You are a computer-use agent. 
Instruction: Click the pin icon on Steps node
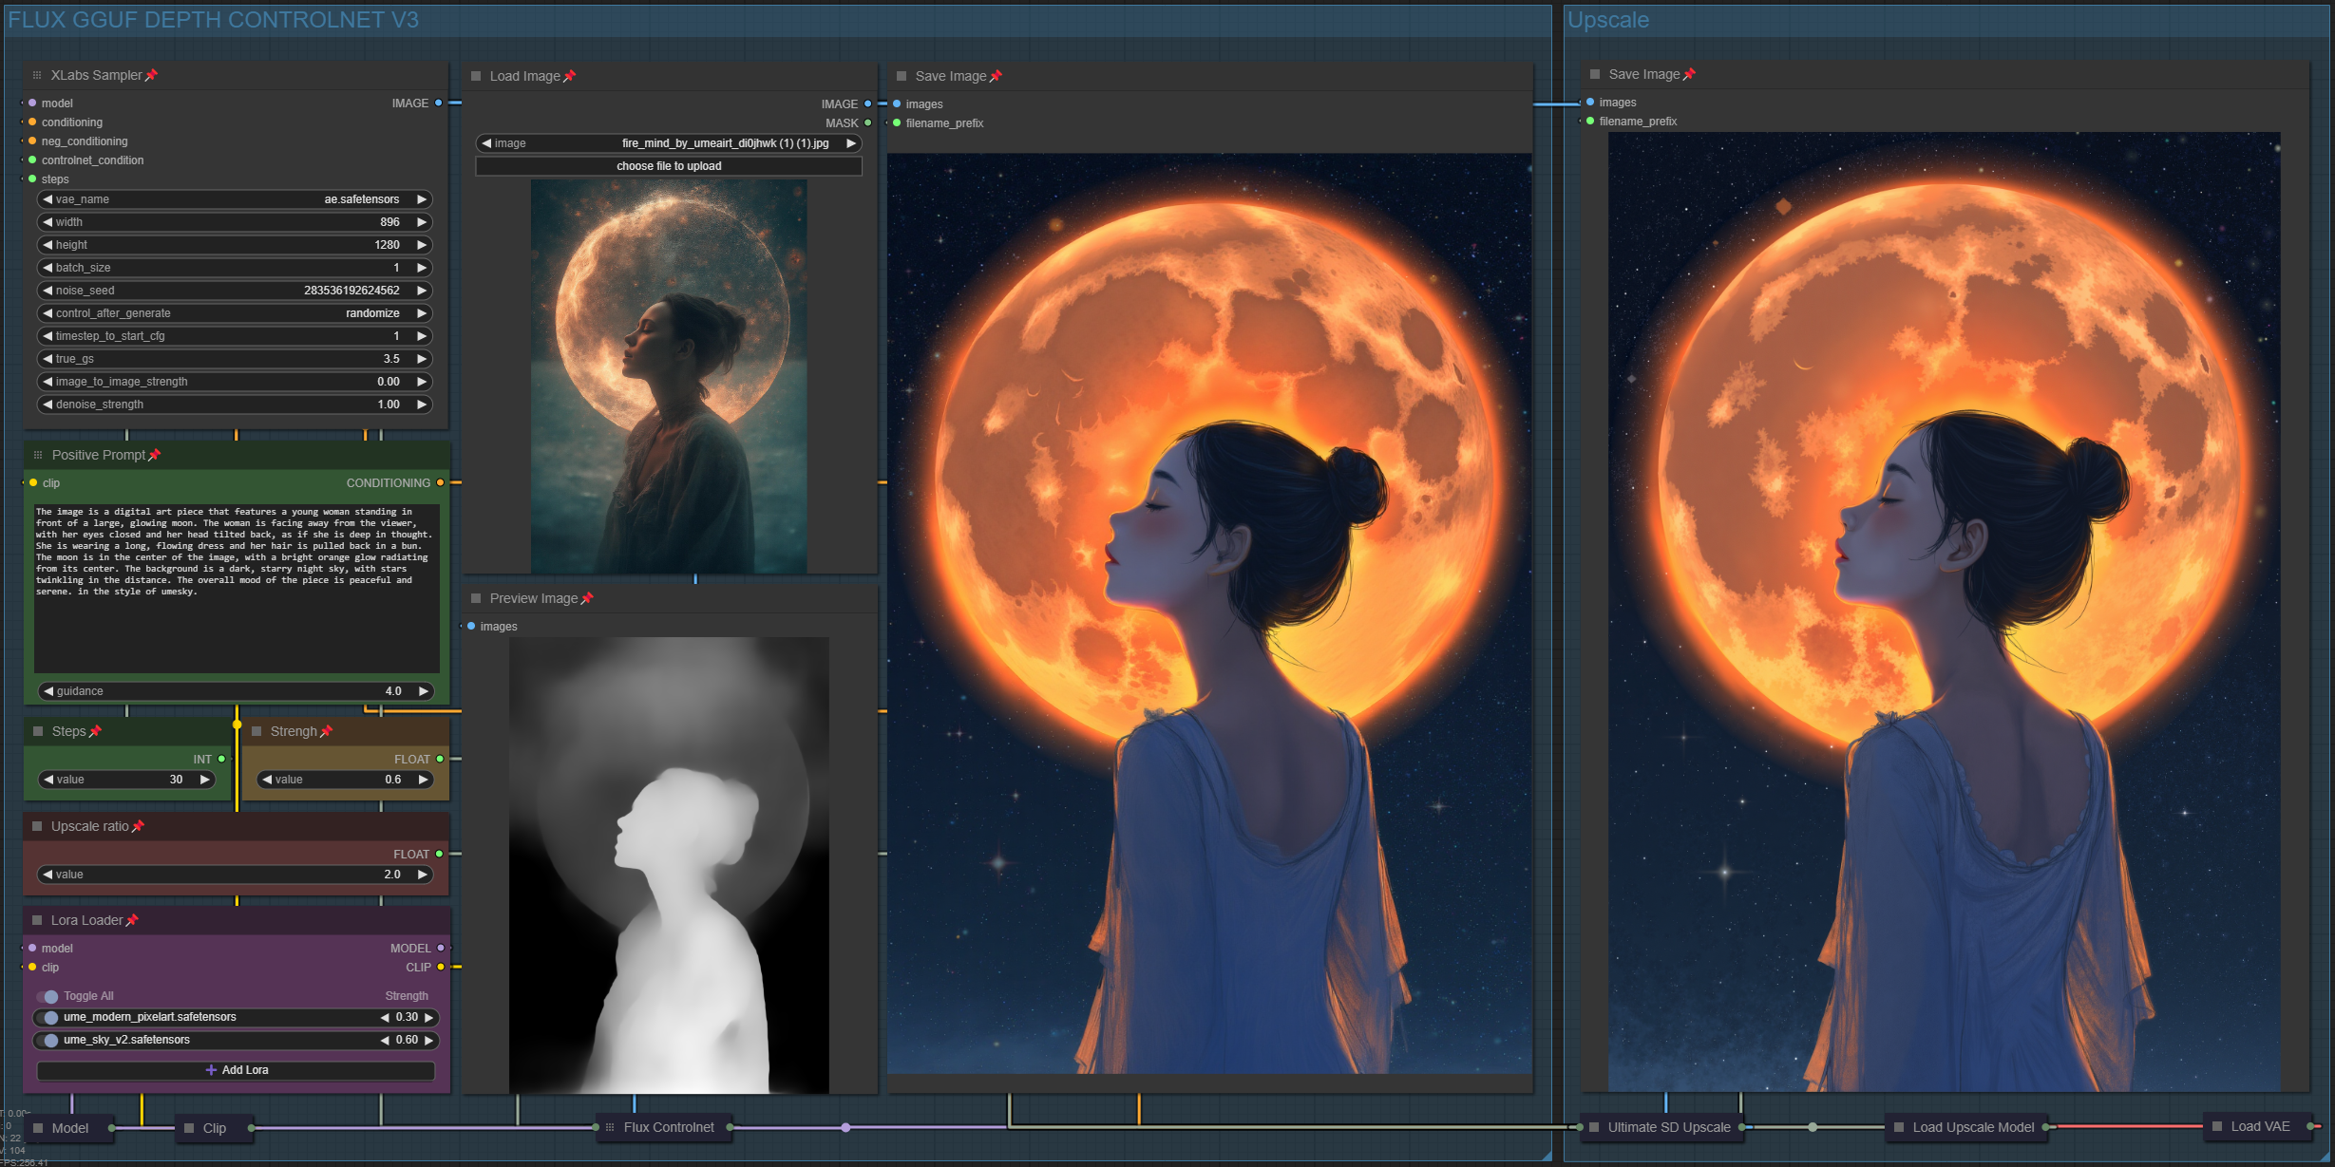point(95,731)
